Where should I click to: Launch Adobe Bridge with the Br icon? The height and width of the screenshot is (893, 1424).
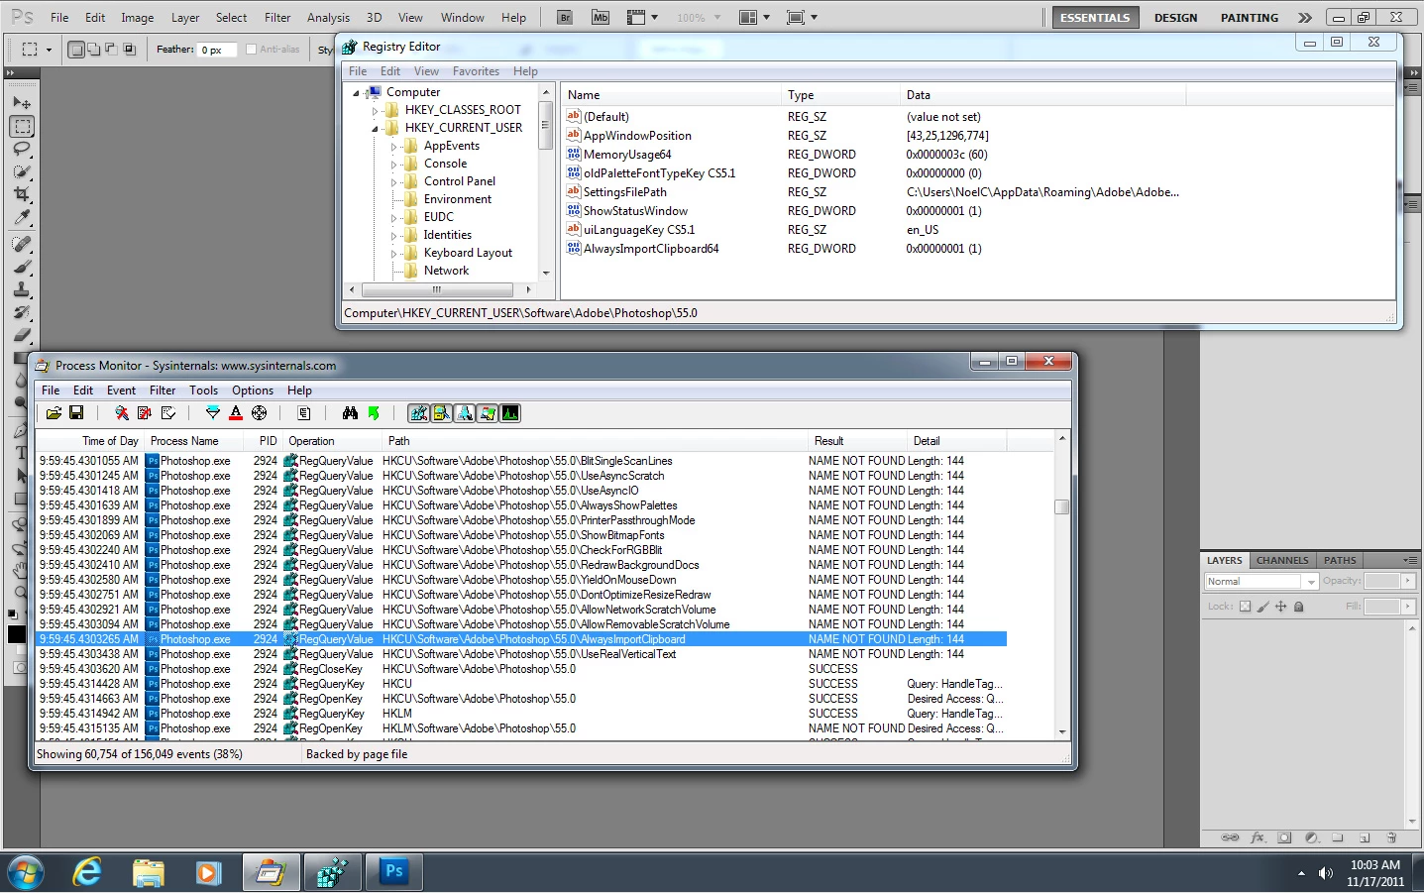coord(565,17)
